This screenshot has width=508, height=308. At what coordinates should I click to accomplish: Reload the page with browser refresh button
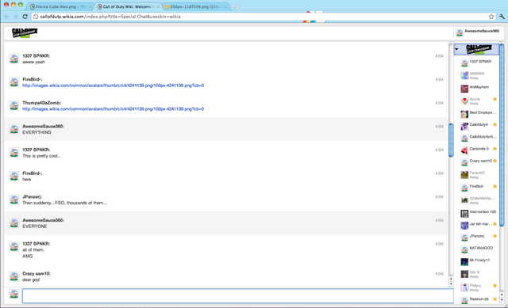25,17
